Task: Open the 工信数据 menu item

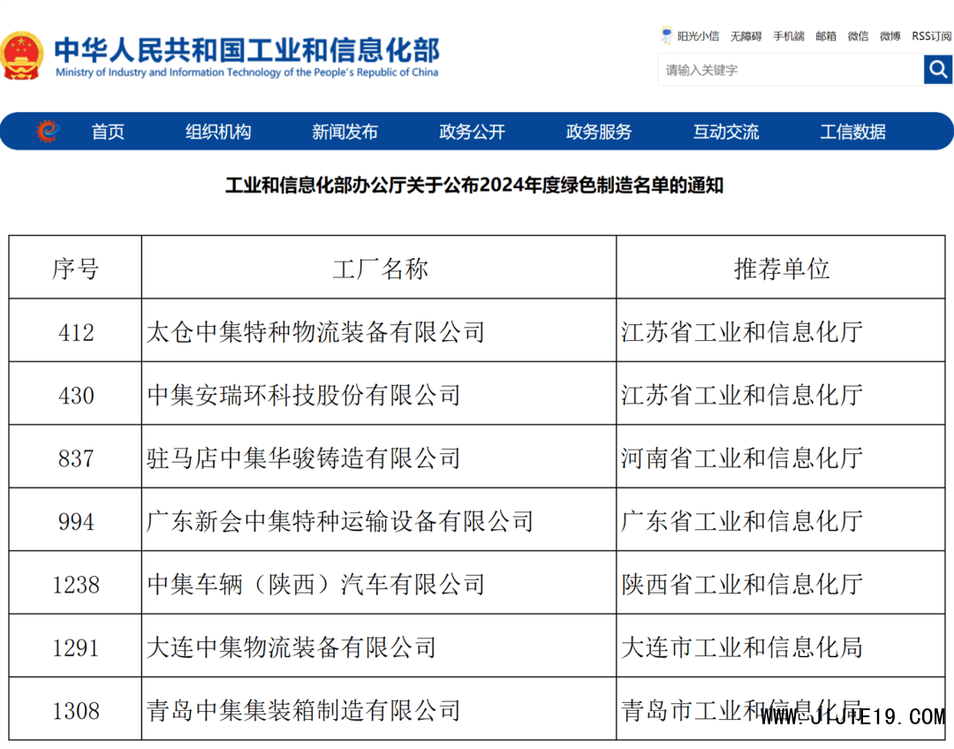Action: click(x=852, y=132)
